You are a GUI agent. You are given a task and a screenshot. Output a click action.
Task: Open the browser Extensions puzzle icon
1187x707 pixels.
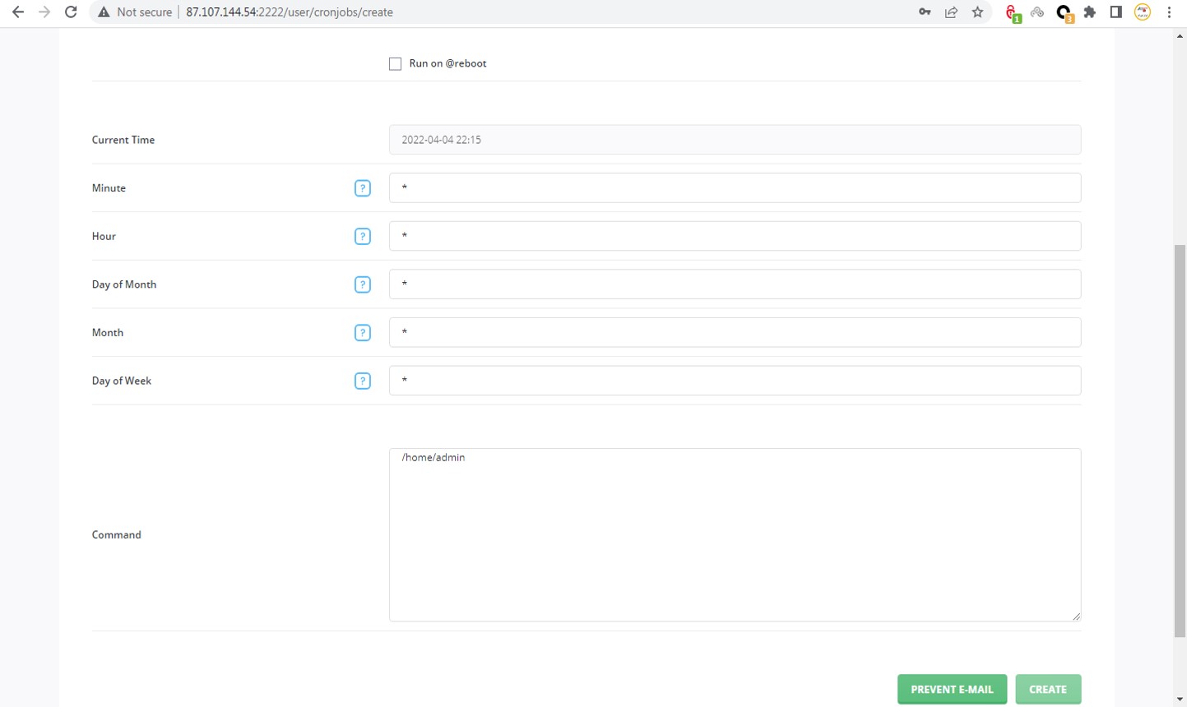pyautogui.click(x=1089, y=12)
